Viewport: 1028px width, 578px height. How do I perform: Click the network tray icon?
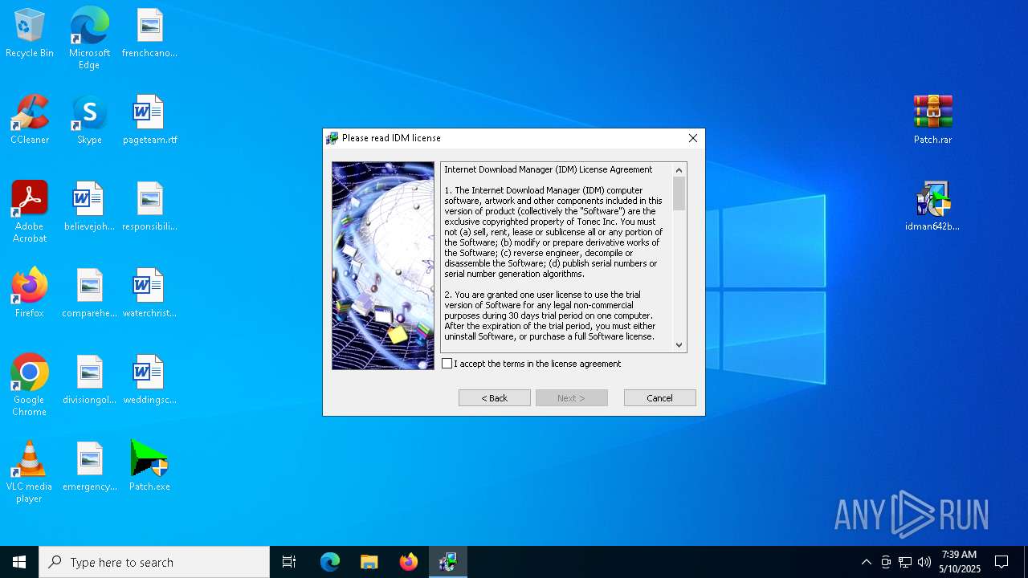coord(905,562)
